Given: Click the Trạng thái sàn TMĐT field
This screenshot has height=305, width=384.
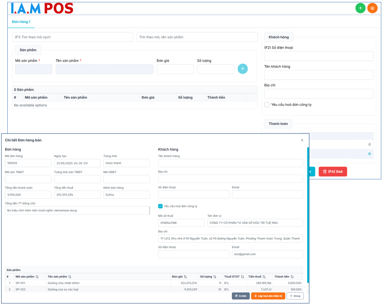Looking at the screenshot, I should tap(77, 179).
